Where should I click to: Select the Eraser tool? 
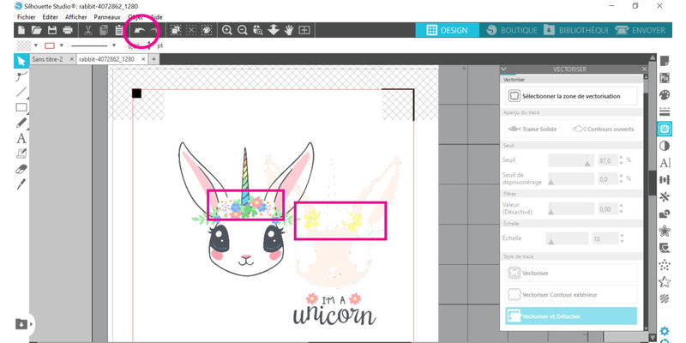pyautogui.click(x=21, y=169)
